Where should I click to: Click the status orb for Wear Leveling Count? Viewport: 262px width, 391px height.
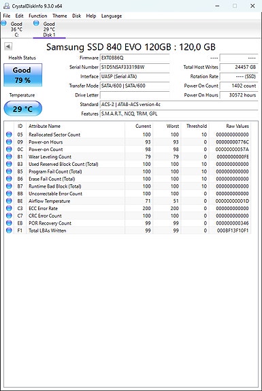[x=9, y=156]
